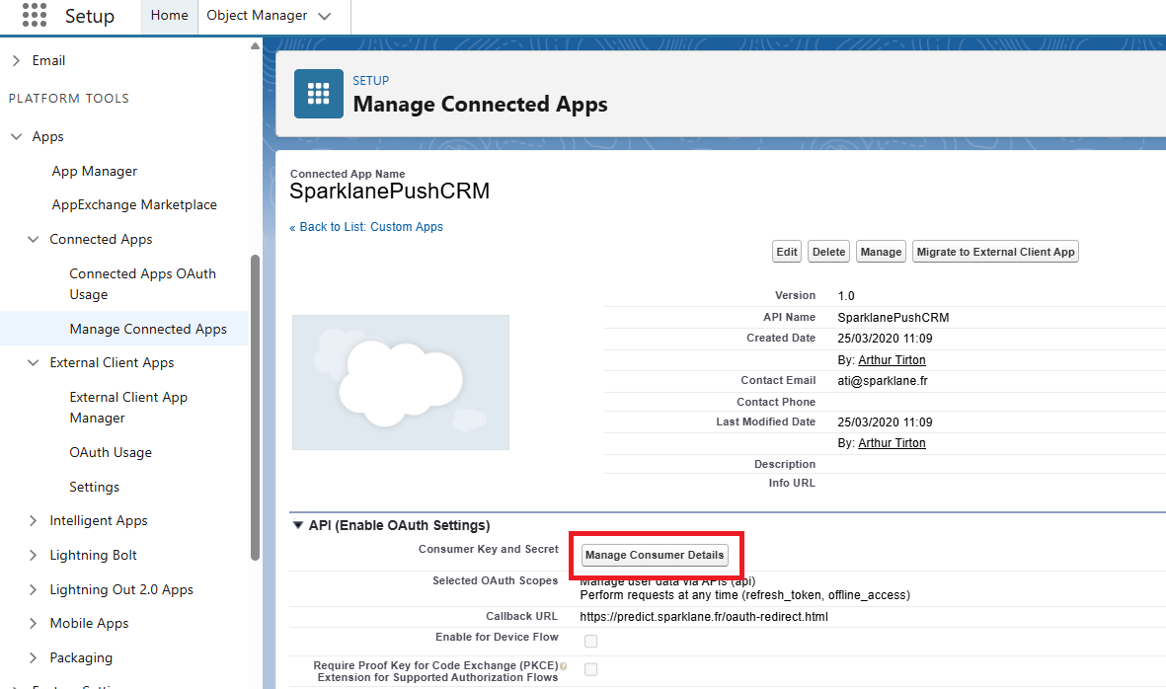The height and width of the screenshot is (689, 1166).
Task: Click the Perform requests at any time scope text
Action: pyautogui.click(x=745, y=594)
